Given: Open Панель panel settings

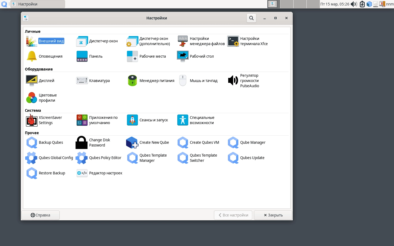Looking at the screenshot, I should 89,56.
